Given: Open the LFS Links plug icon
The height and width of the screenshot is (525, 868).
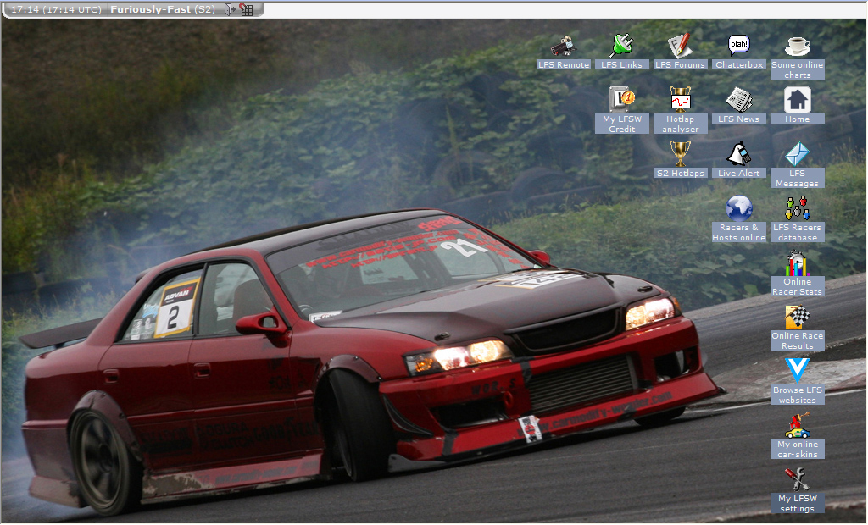Looking at the screenshot, I should click(621, 46).
